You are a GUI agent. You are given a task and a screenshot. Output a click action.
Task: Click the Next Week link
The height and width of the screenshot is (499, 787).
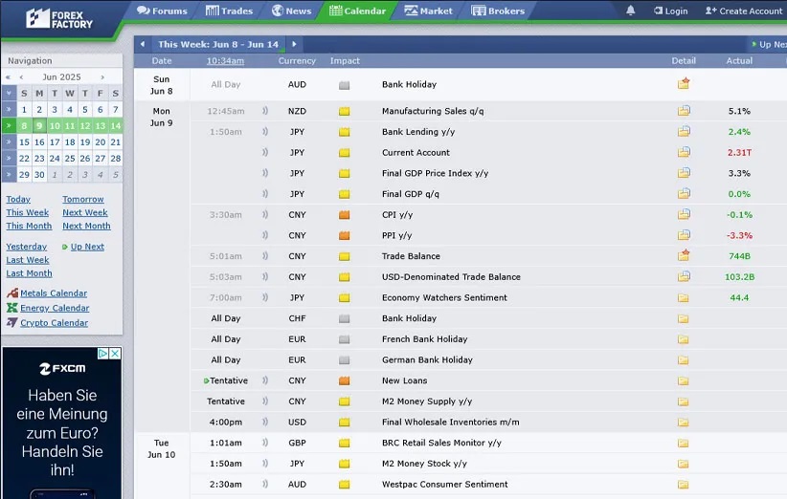pyautogui.click(x=85, y=213)
